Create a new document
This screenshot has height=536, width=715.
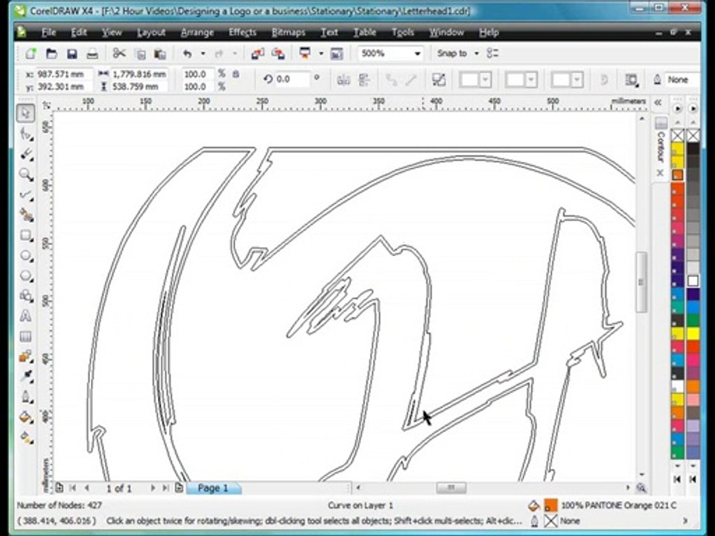[x=31, y=54]
